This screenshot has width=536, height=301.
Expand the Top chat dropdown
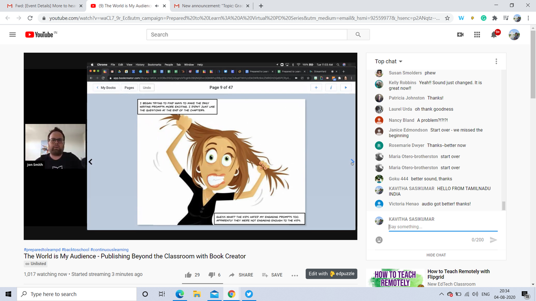coord(389,61)
